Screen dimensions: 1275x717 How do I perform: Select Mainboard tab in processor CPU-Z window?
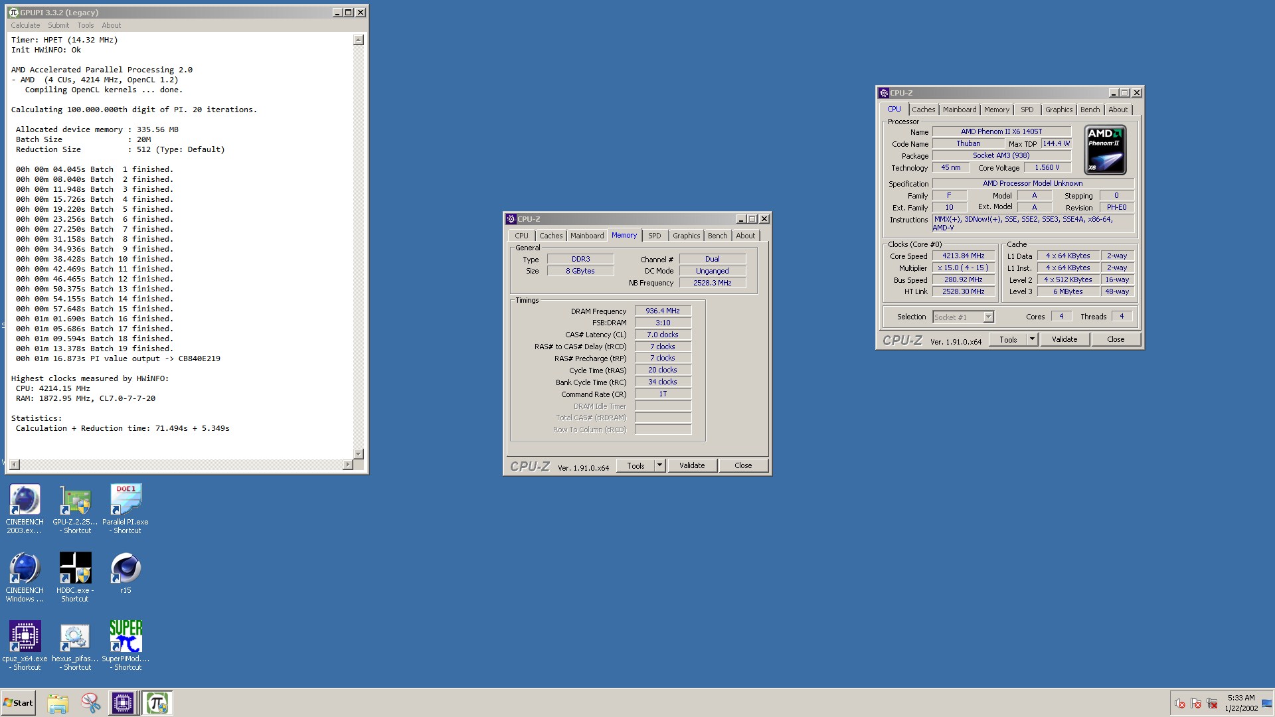[x=960, y=110]
